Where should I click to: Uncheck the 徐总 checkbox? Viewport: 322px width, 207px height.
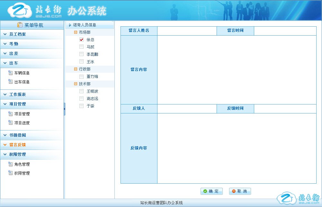tap(81, 39)
